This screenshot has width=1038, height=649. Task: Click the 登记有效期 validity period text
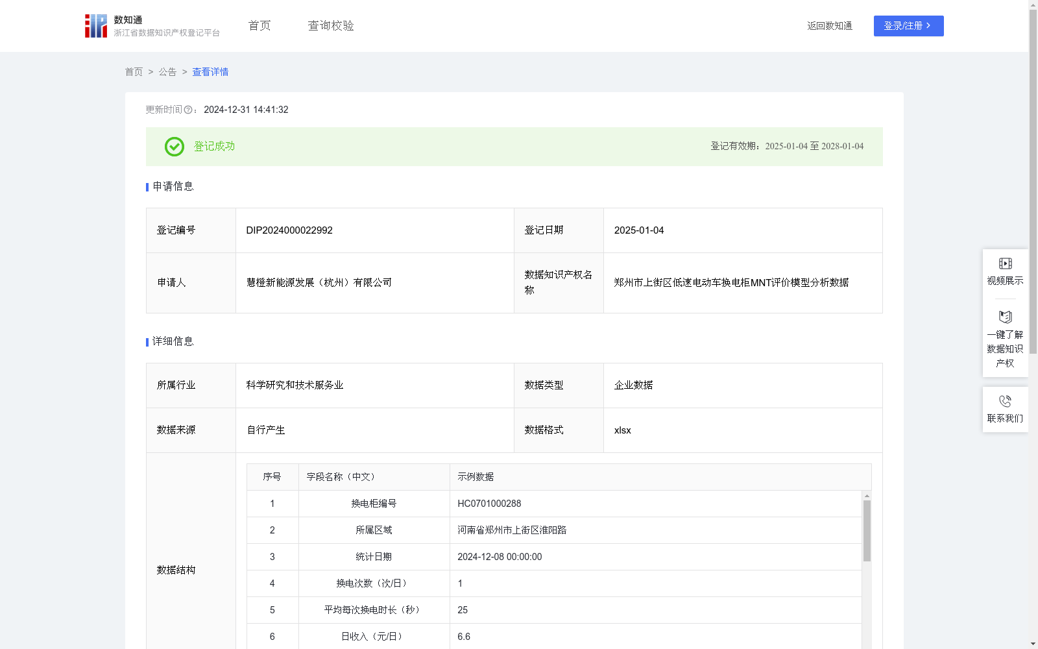(x=787, y=147)
